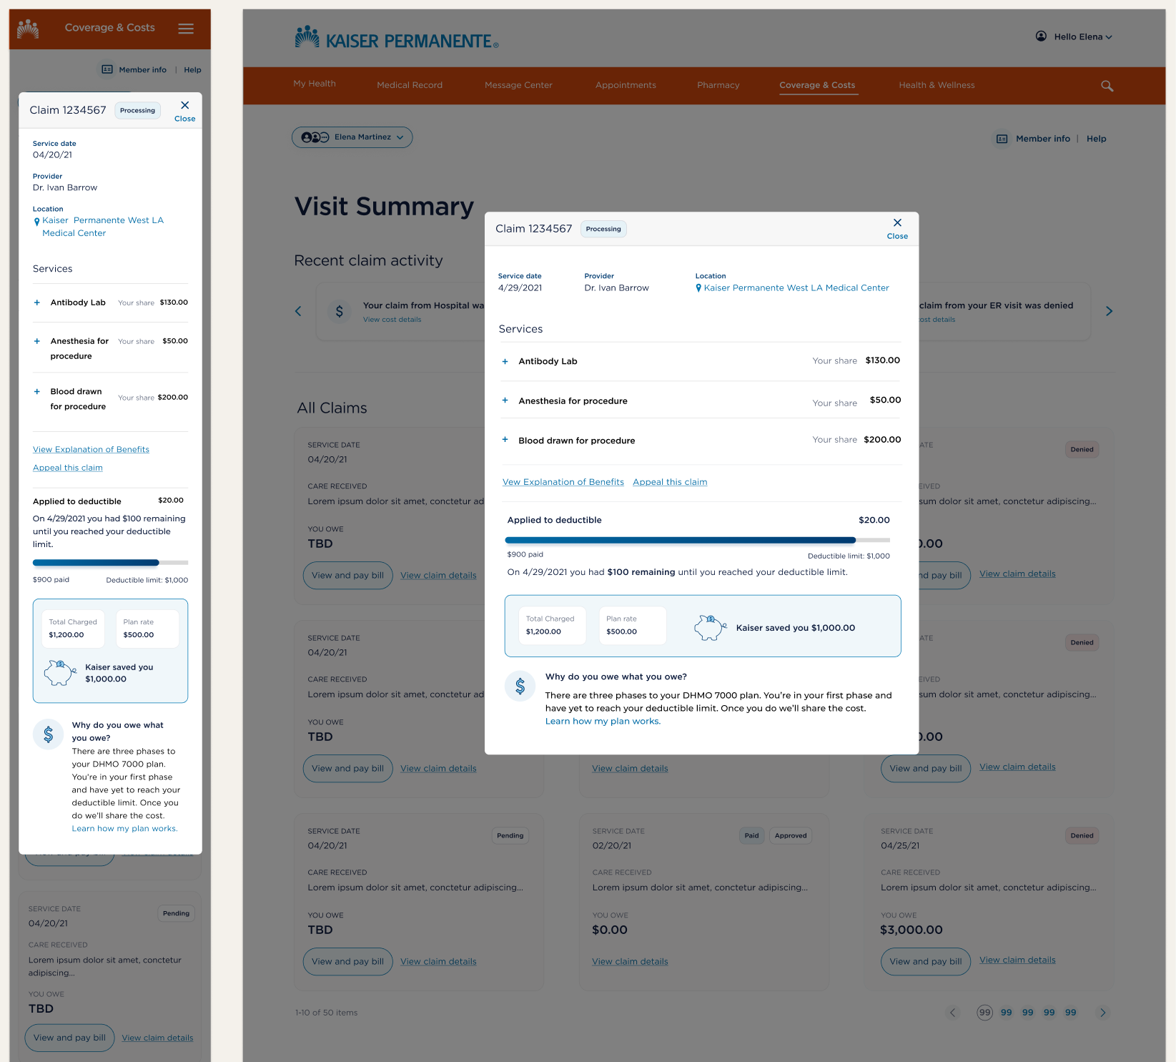This screenshot has width=1176, height=1062.
Task: Go to the next page of claims
Action: click(1102, 1013)
